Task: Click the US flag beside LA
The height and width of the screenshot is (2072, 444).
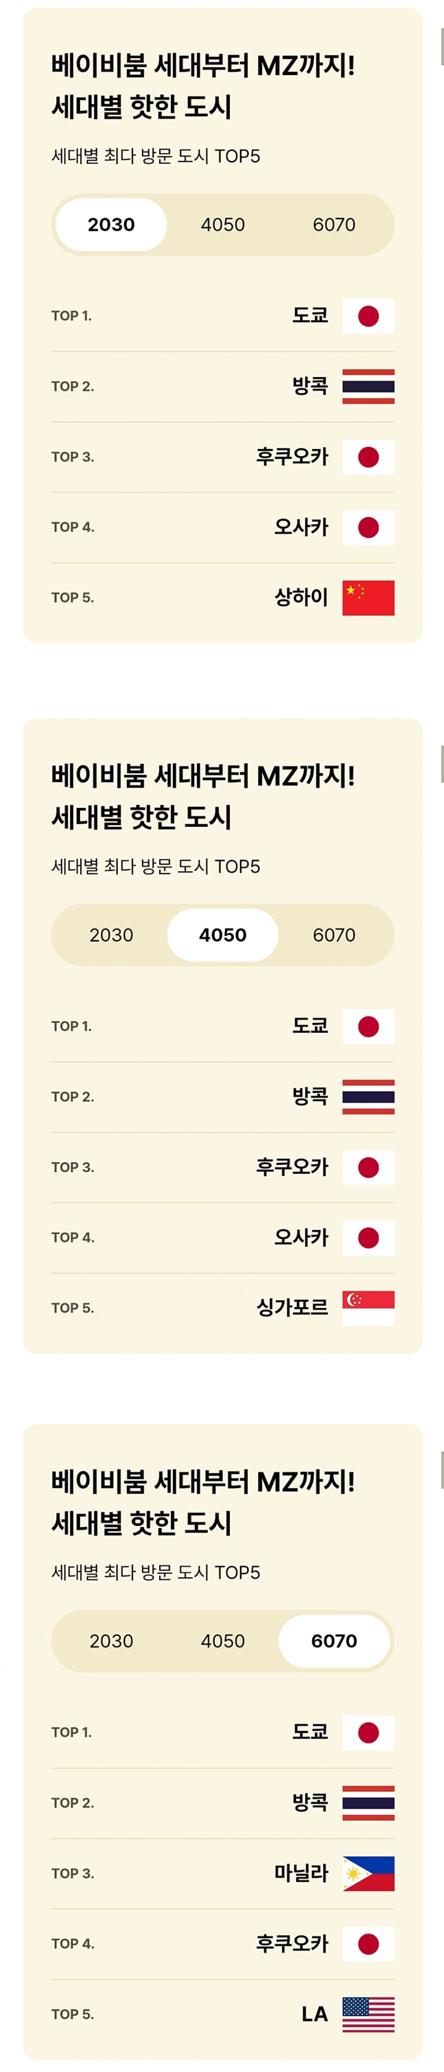Action: point(368,2014)
